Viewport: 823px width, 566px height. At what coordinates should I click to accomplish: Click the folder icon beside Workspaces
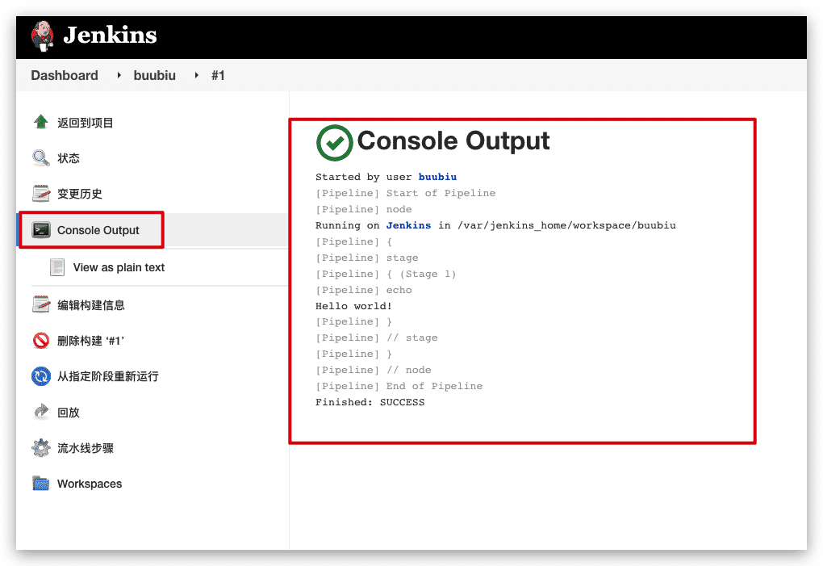(x=41, y=484)
